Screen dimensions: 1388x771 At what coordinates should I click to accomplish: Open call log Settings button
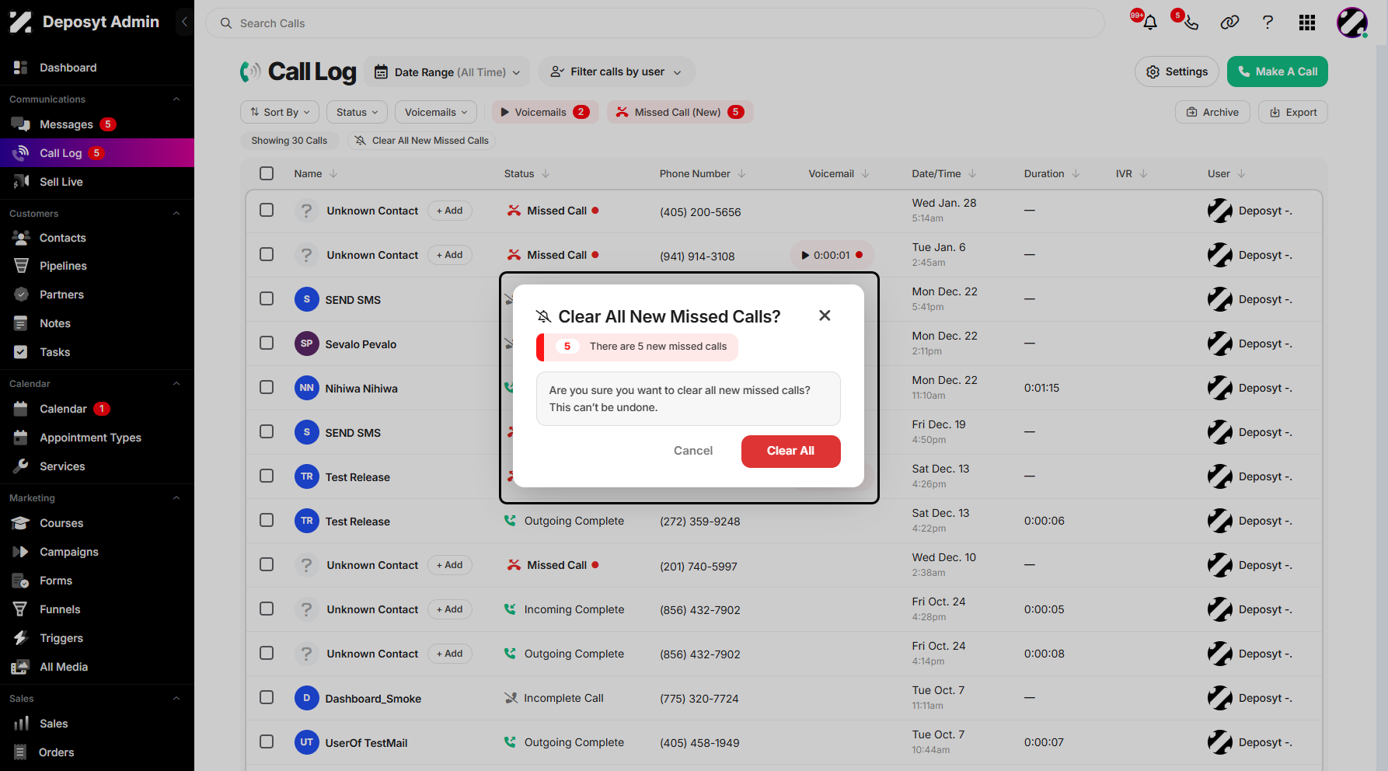(1177, 72)
